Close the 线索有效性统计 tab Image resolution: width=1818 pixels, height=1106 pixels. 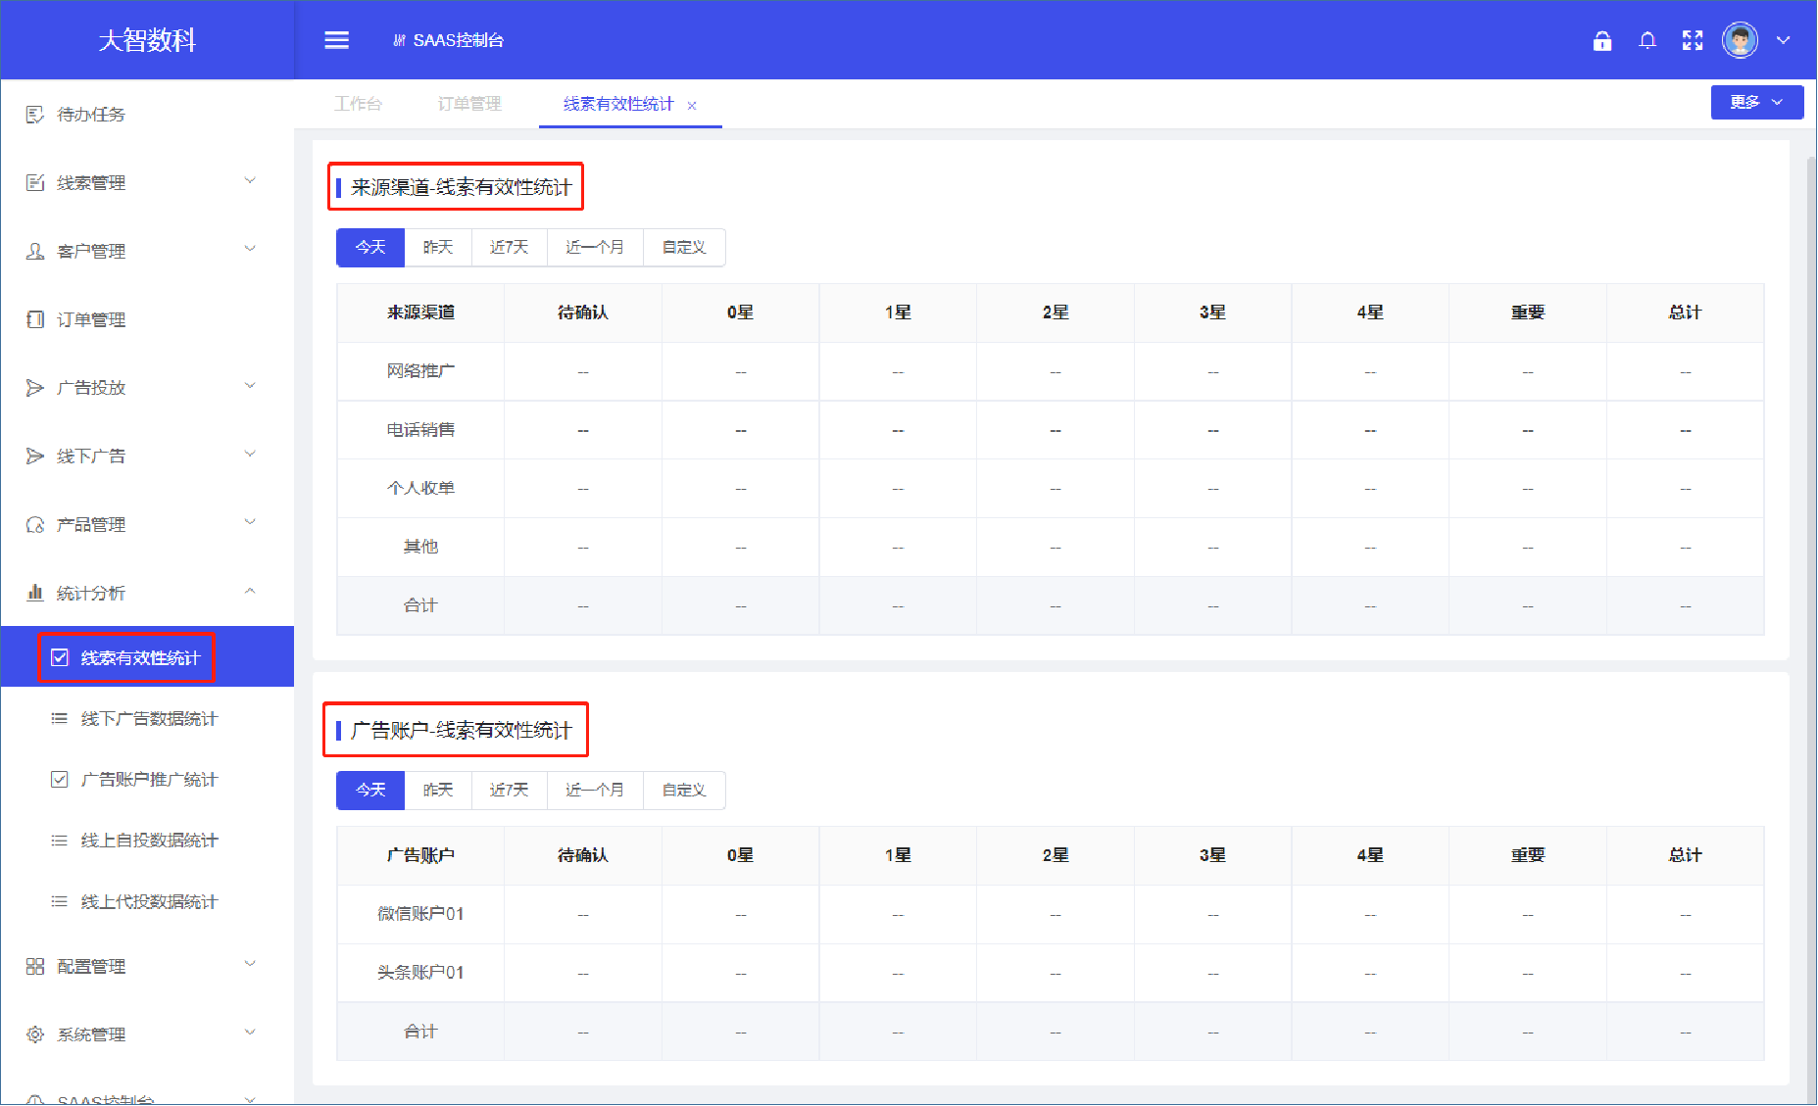[x=692, y=106]
